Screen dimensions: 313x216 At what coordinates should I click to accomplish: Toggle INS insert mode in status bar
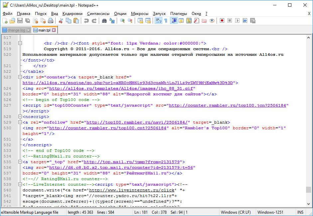pos(300,212)
